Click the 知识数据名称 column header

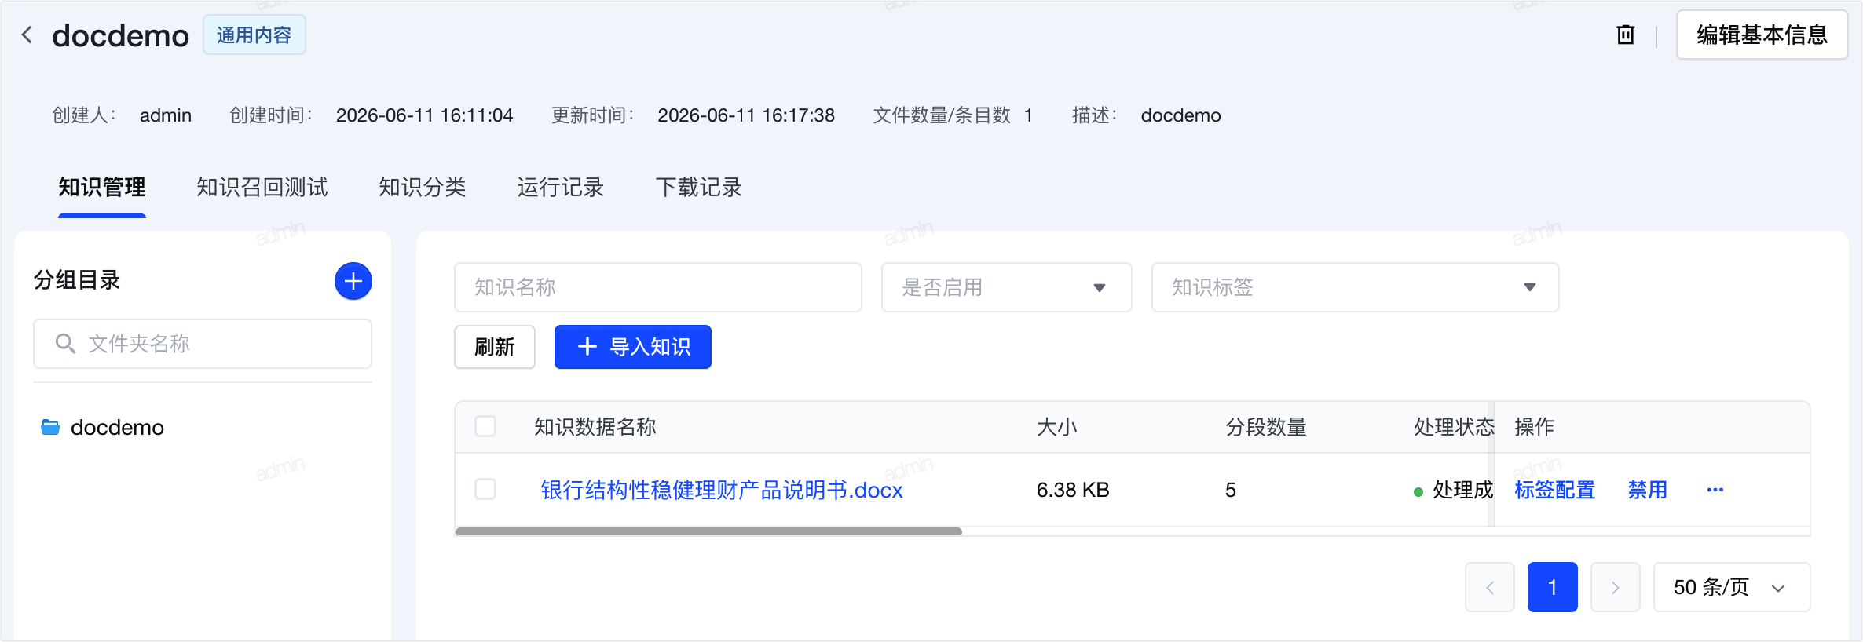point(595,427)
